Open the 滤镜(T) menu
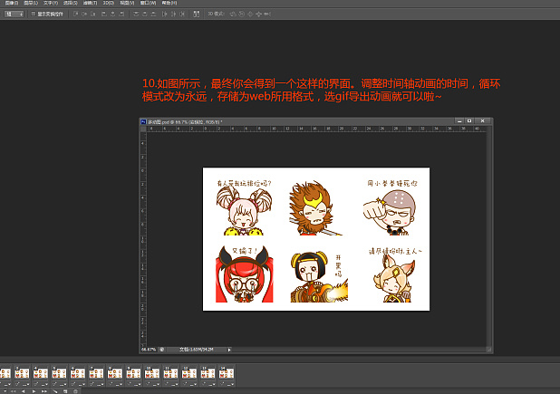The image size is (560, 394). (90, 3)
